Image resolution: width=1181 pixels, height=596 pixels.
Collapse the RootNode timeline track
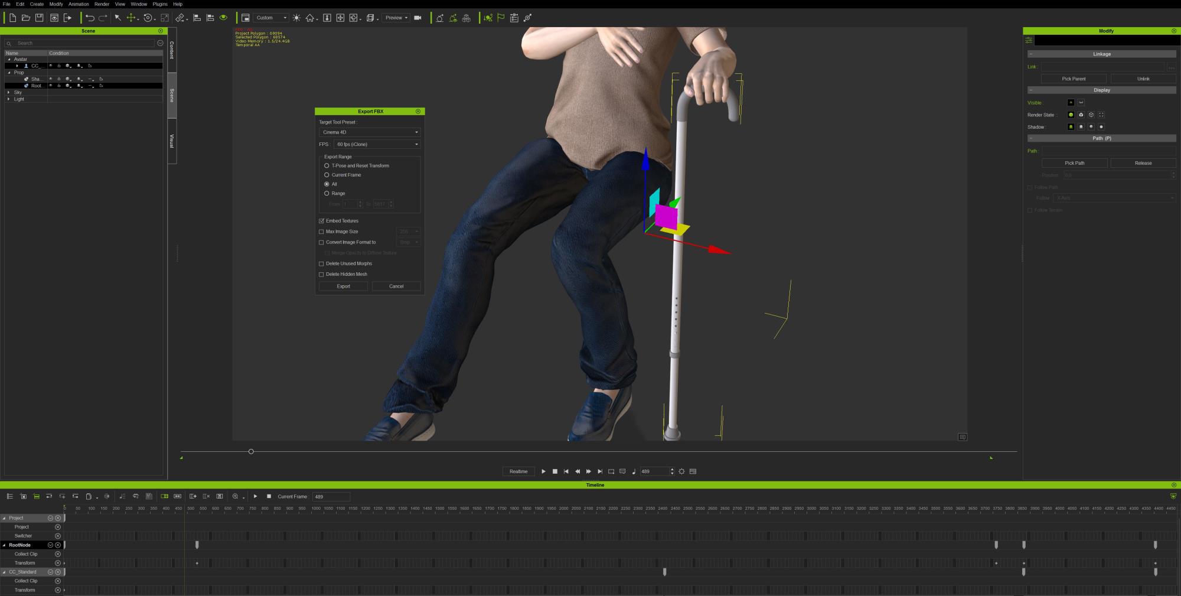click(x=4, y=545)
